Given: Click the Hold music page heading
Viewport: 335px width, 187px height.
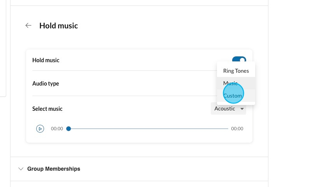Looking at the screenshot, I should 58,26.
